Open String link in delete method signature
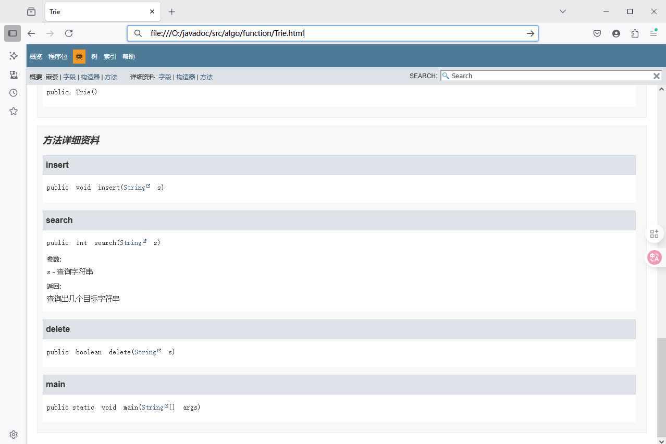 pyautogui.click(x=147, y=352)
